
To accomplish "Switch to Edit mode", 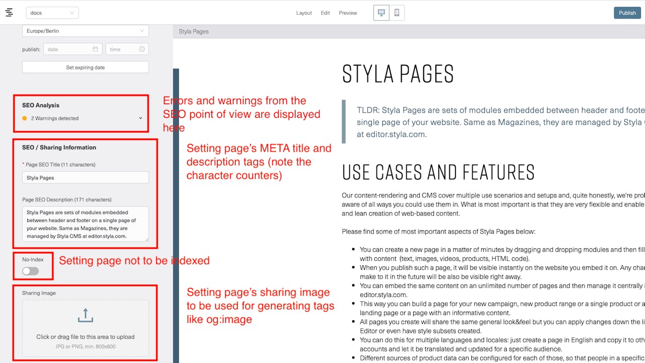I will tap(326, 13).
